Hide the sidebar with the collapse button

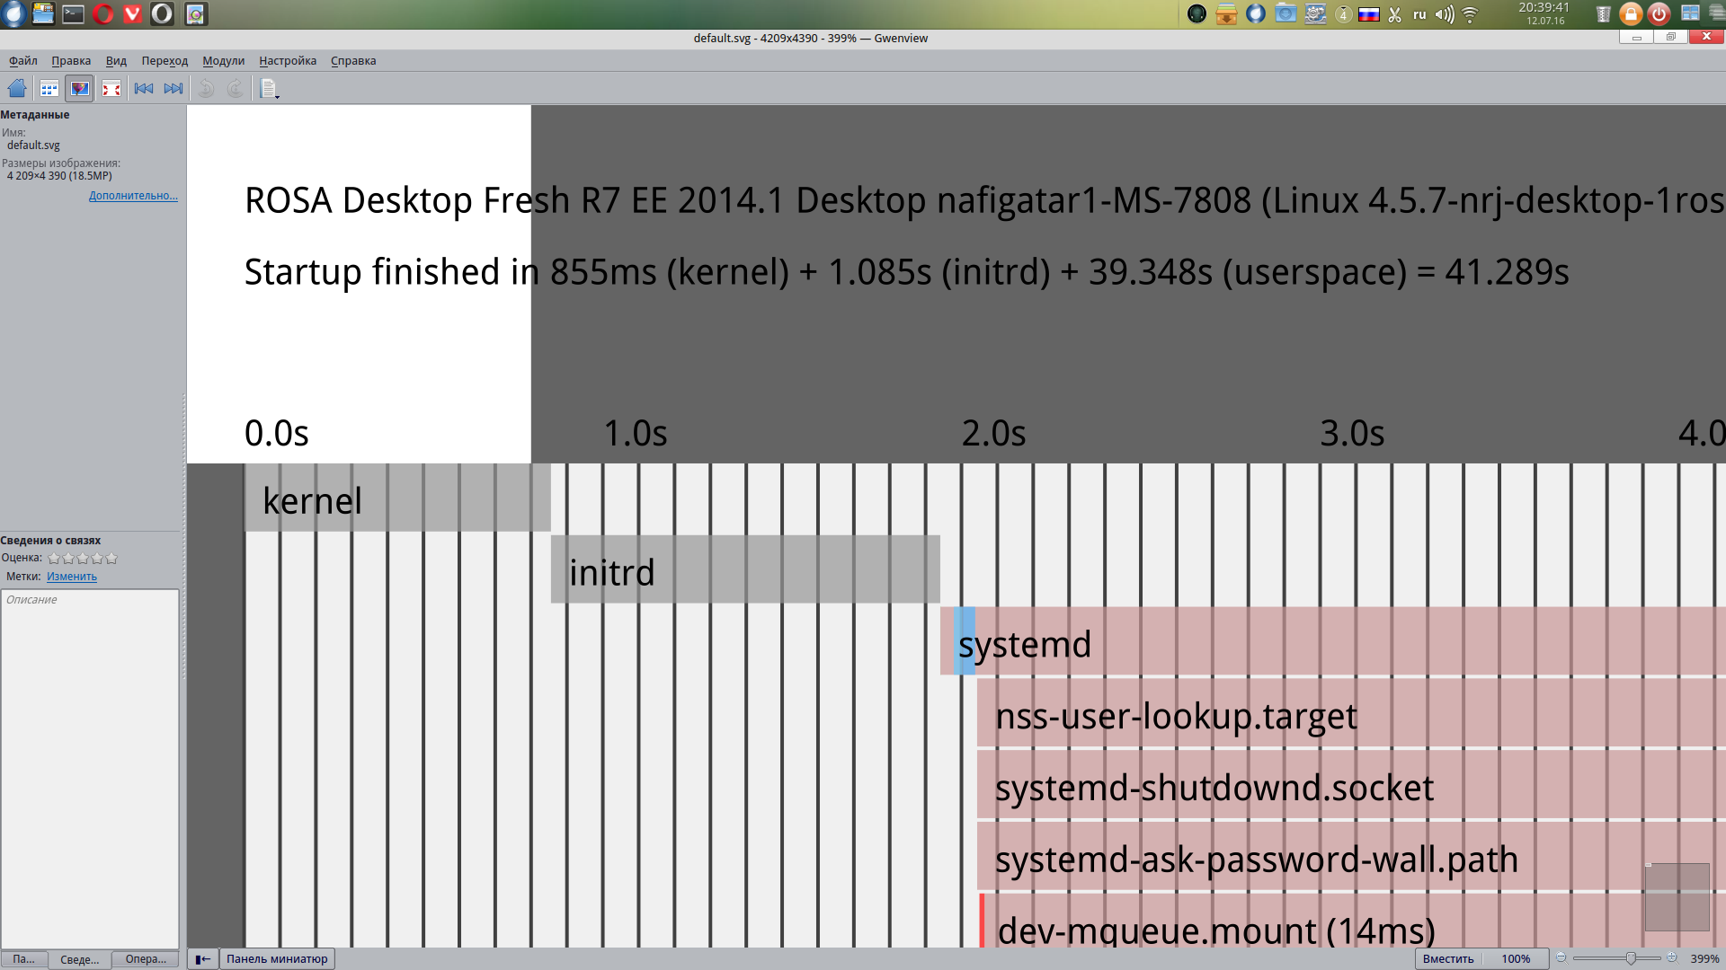coord(203,959)
